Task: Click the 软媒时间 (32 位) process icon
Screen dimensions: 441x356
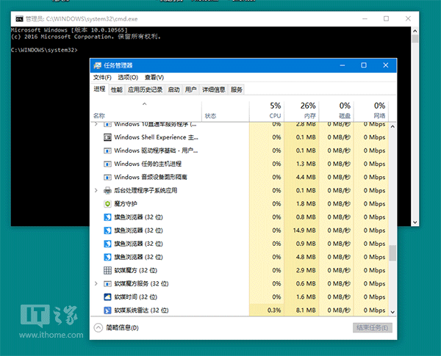Action: click(x=107, y=297)
